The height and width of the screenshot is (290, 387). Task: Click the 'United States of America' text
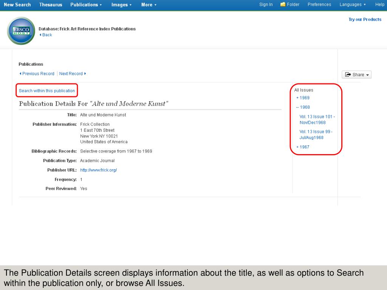point(104,142)
